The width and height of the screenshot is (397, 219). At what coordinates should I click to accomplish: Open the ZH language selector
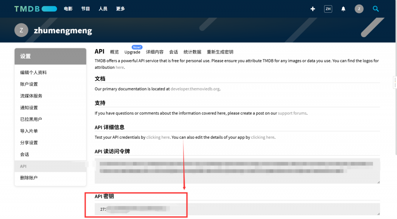[x=328, y=9]
